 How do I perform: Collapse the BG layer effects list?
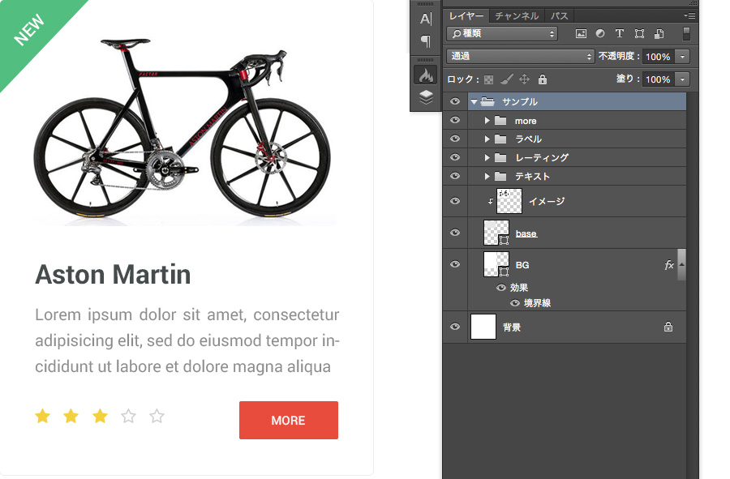click(x=681, y=264)
